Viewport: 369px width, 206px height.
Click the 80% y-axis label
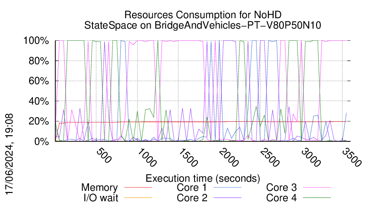coord(39,61)
